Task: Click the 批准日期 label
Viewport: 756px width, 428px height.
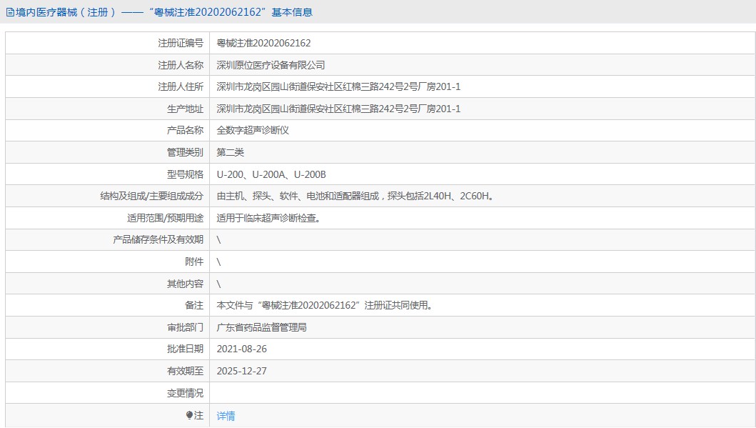Action: pyautogui.click(x=185, y=349)
